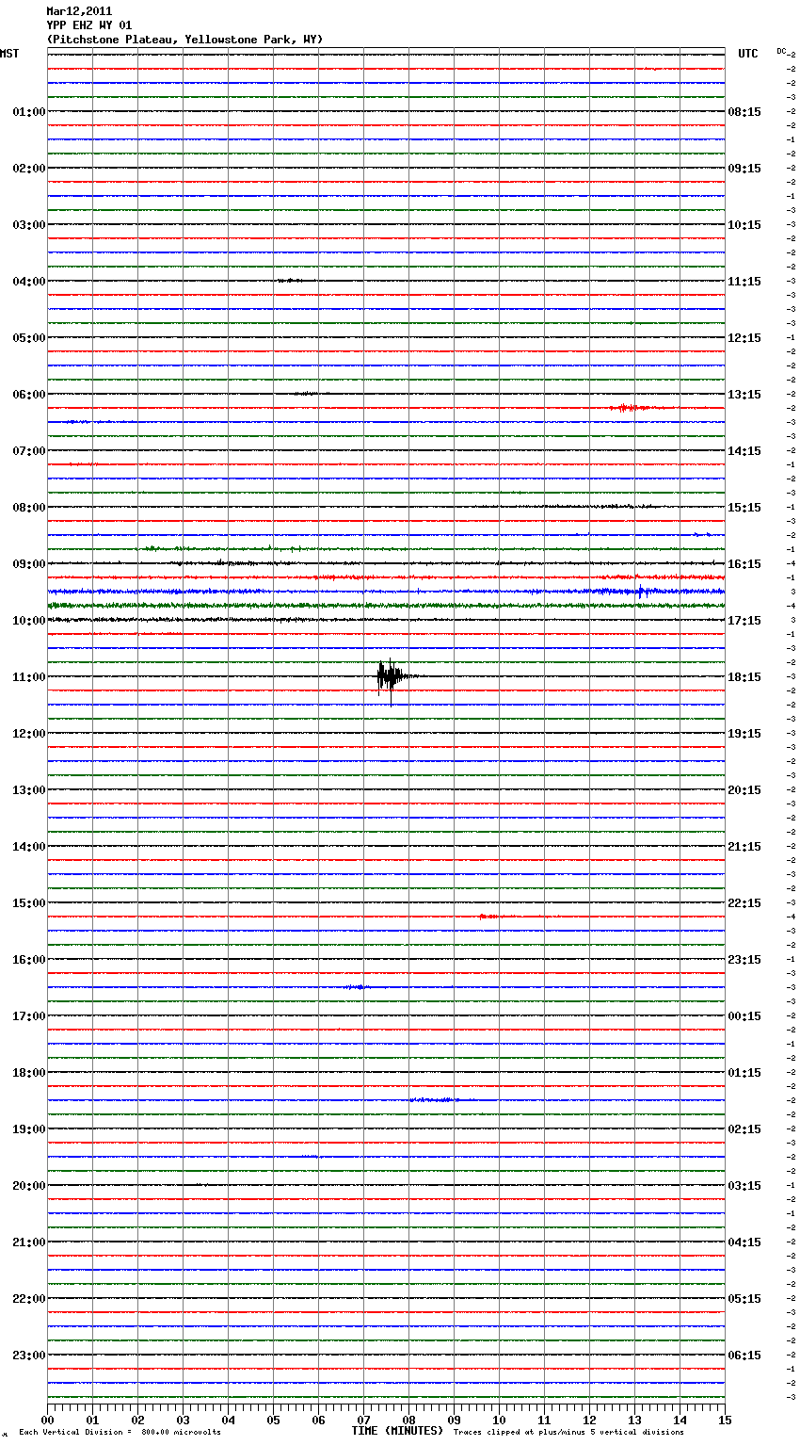
Task: Click the "23:00" MST time label
Action: [28, 1356]
